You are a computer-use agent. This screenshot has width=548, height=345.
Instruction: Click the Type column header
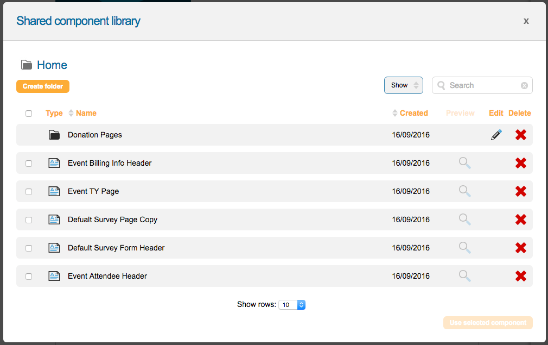click(x=54, y=113)
